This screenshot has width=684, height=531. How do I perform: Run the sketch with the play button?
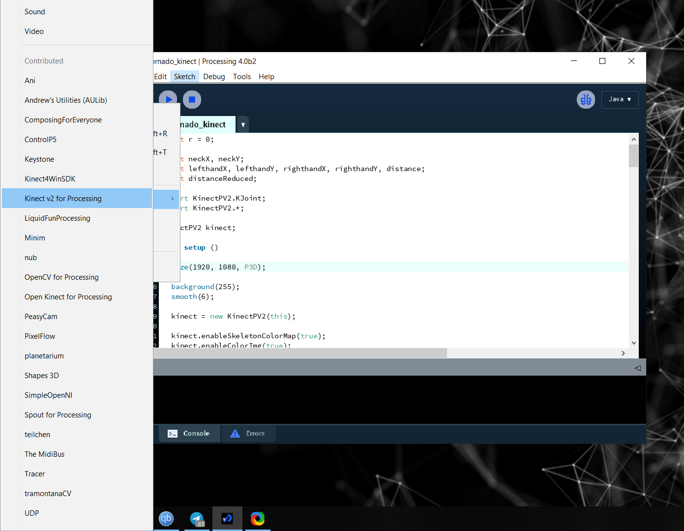pos(168,99)
